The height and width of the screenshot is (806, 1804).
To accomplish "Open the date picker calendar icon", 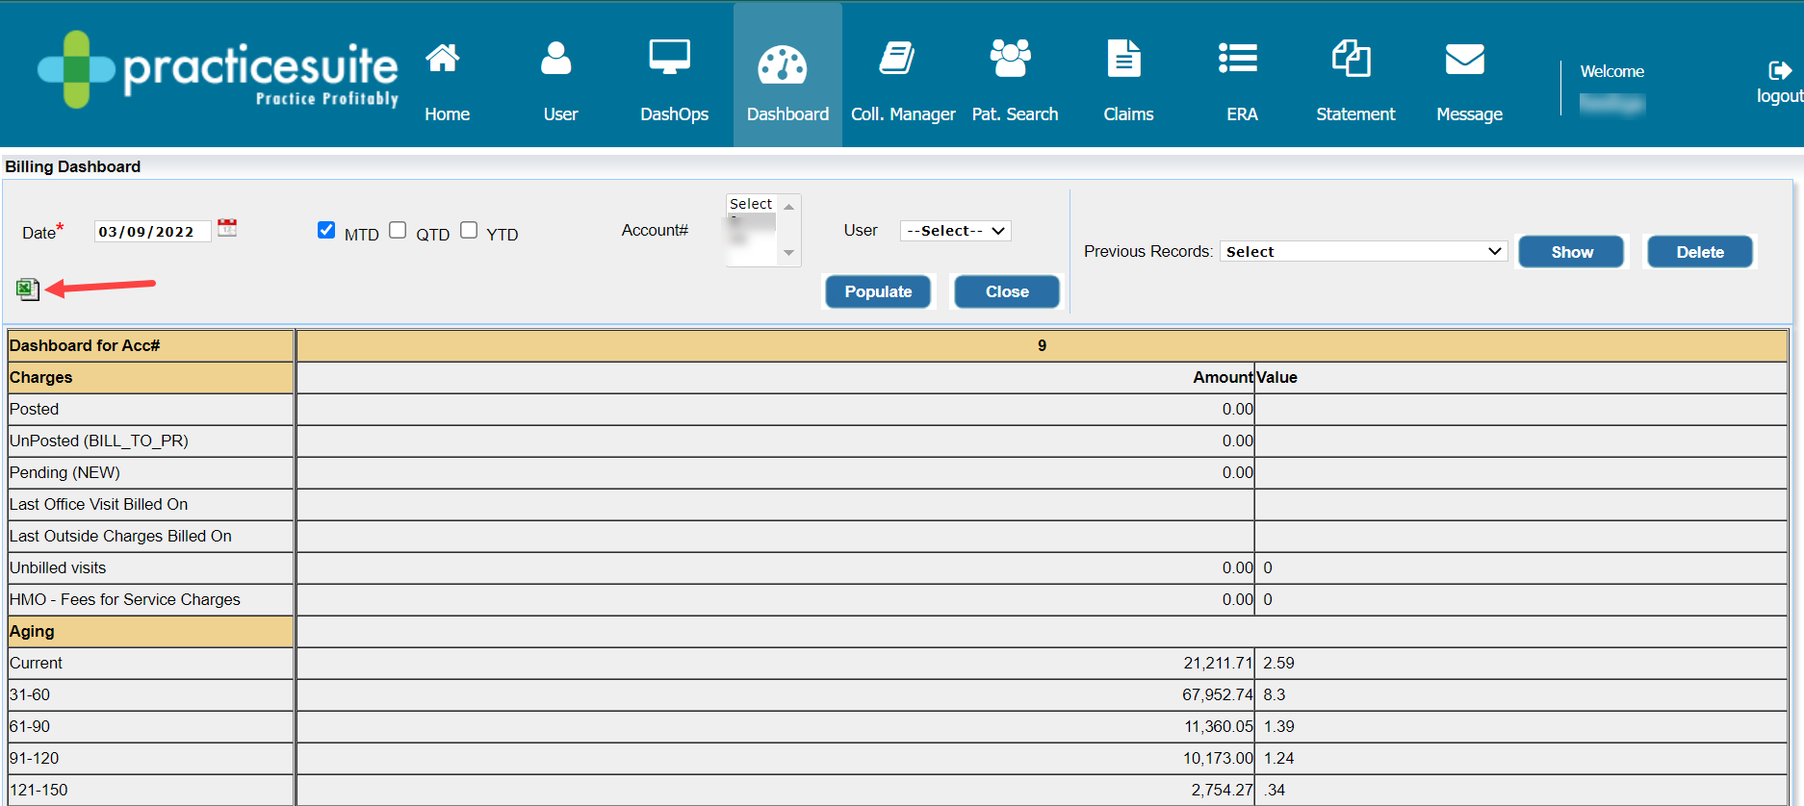I will point(227,228).
